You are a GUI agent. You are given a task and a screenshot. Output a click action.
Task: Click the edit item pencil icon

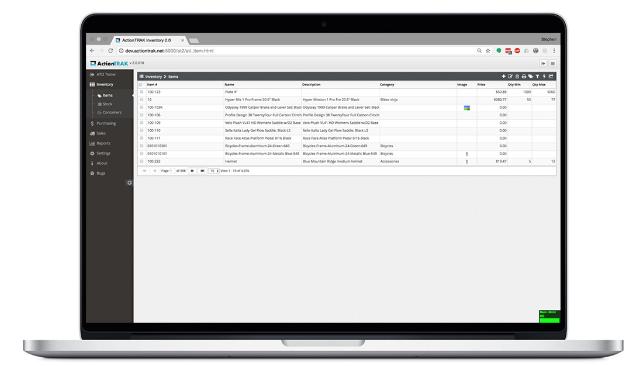[x=510, y=77]
